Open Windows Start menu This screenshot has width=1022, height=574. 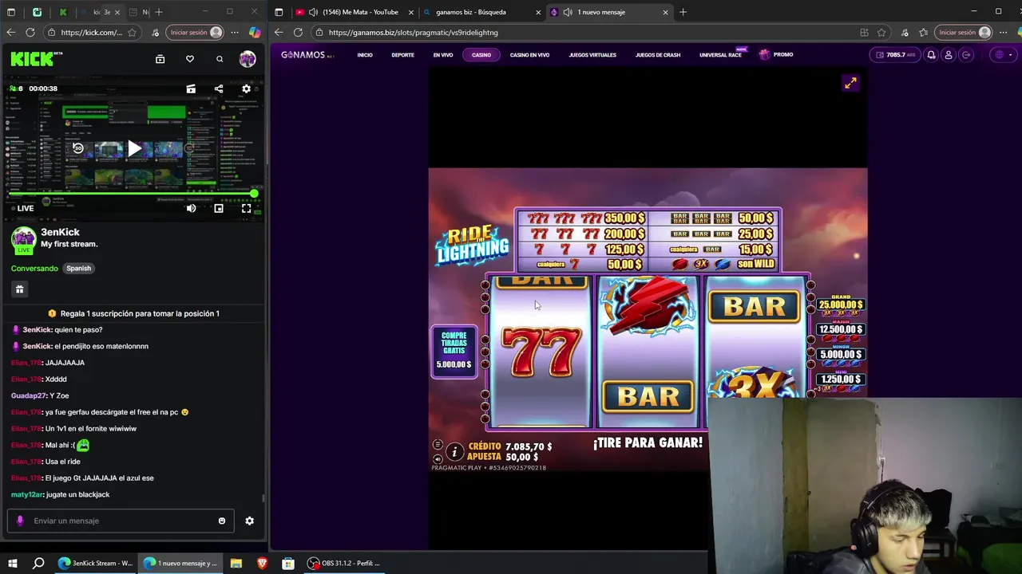(x=12, y=564)
